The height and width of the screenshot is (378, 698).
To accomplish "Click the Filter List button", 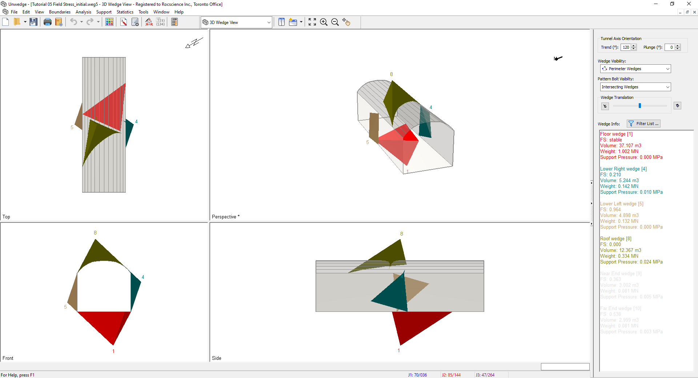I will [643, 124].
